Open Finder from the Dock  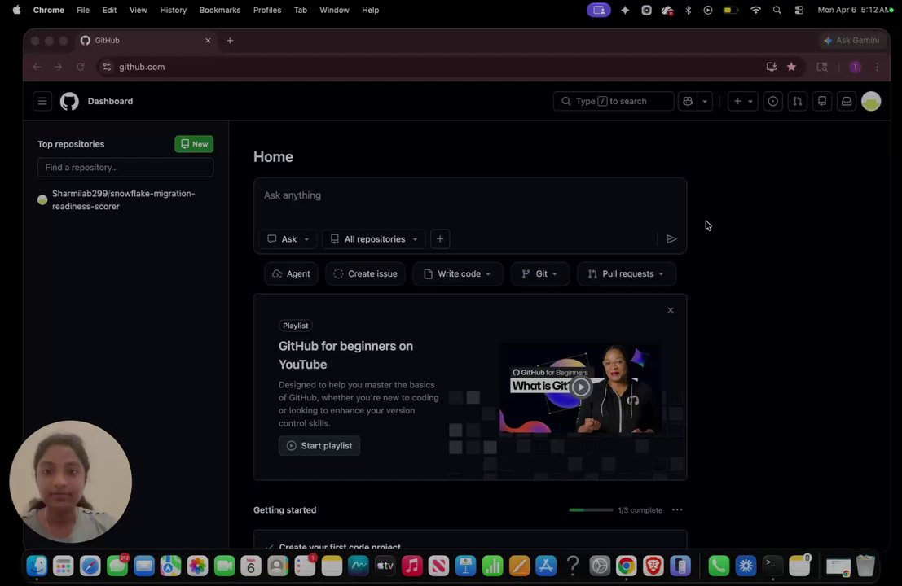tap(37, 566)
